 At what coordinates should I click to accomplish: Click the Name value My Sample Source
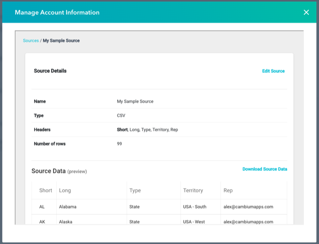tap(135, 101)
